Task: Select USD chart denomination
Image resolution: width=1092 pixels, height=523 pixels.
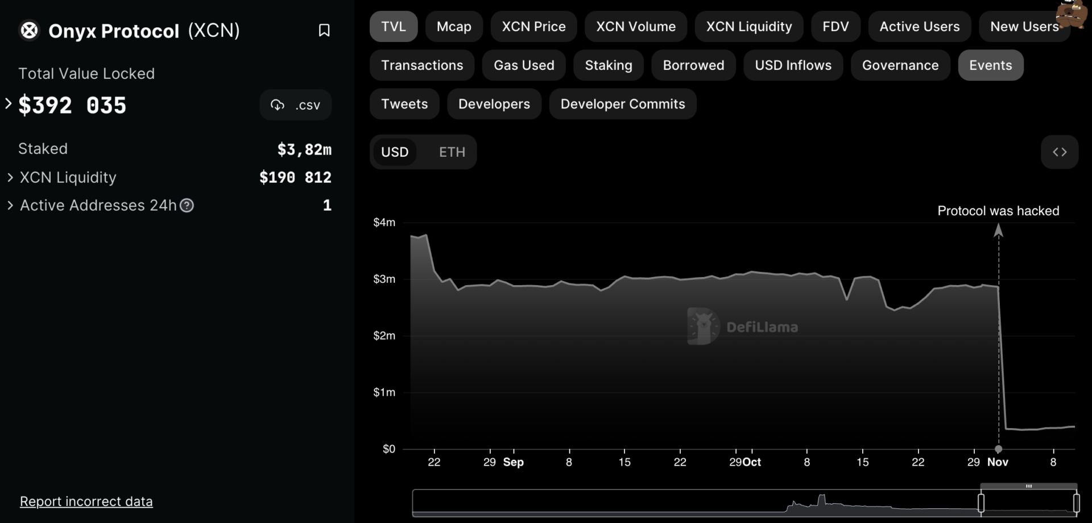Action: pyautogui.click(x=395, y=152)
